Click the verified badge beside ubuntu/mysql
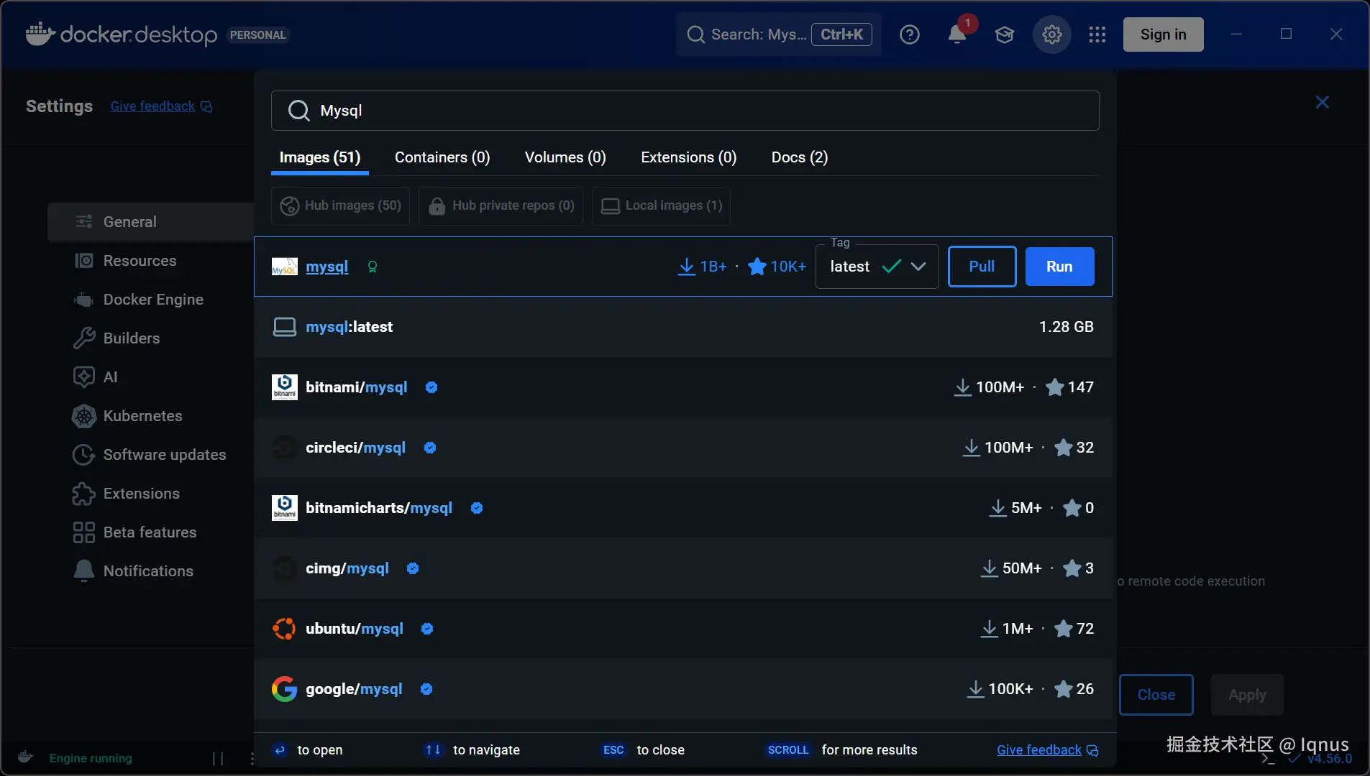Viewport: 1370px width, 776px height. coord(427,629)
